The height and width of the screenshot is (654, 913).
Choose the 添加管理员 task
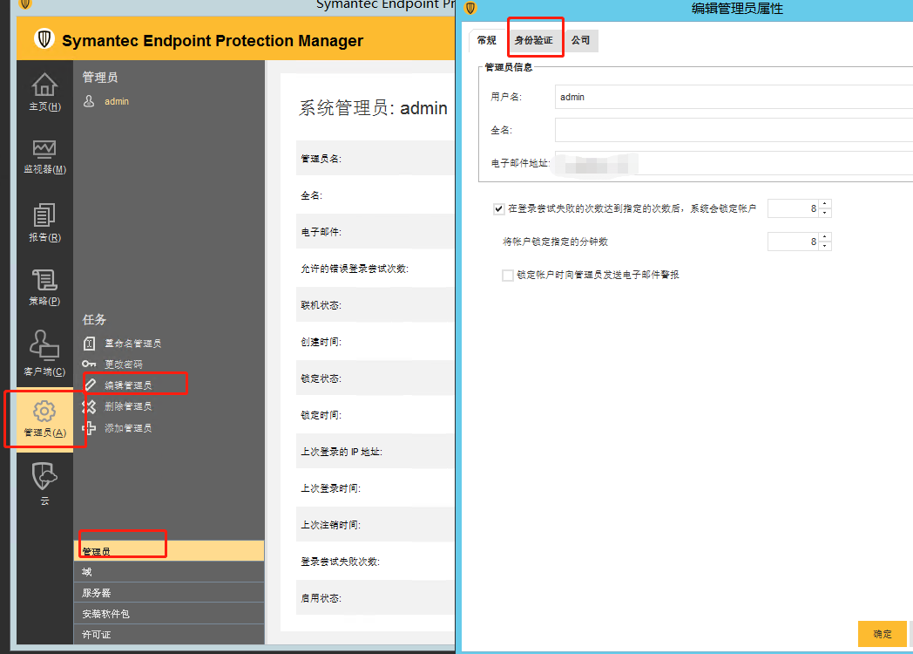tap(128, 428)
